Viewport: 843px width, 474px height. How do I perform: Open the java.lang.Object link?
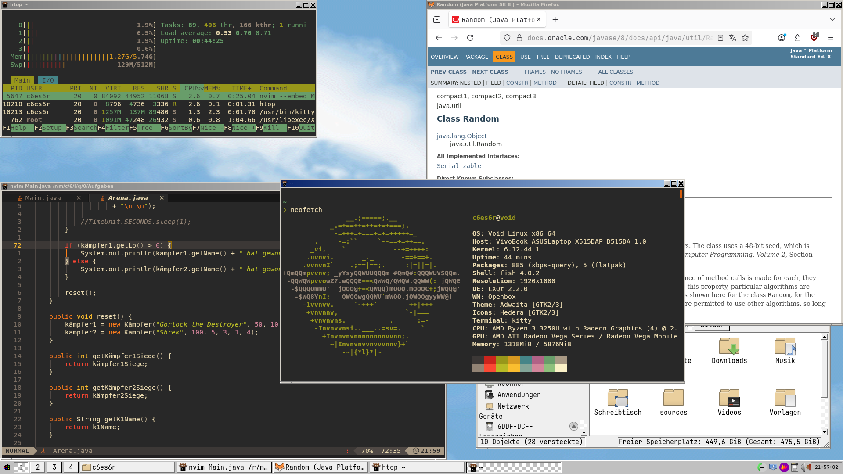(461, 136)
